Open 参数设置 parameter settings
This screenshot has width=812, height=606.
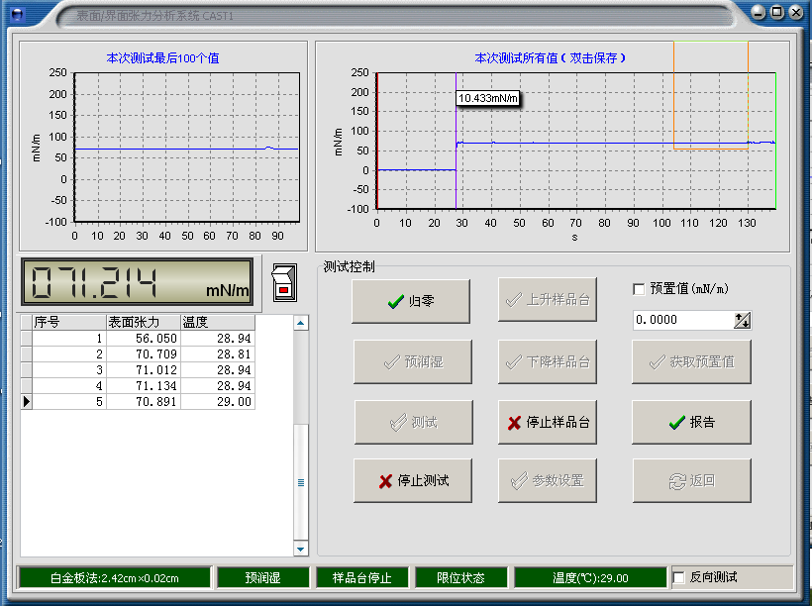548,480
